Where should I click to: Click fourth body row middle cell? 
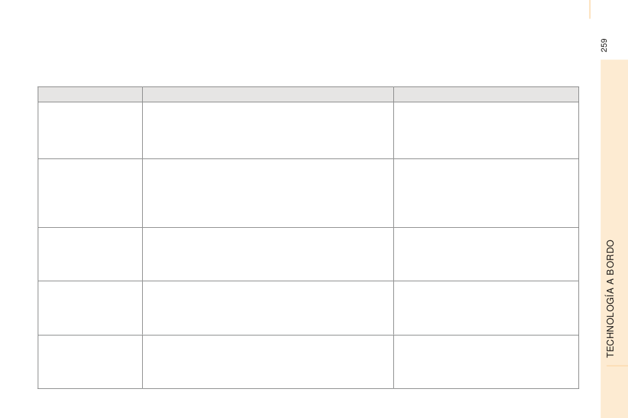pyautogui.click(x=268, y=308)
